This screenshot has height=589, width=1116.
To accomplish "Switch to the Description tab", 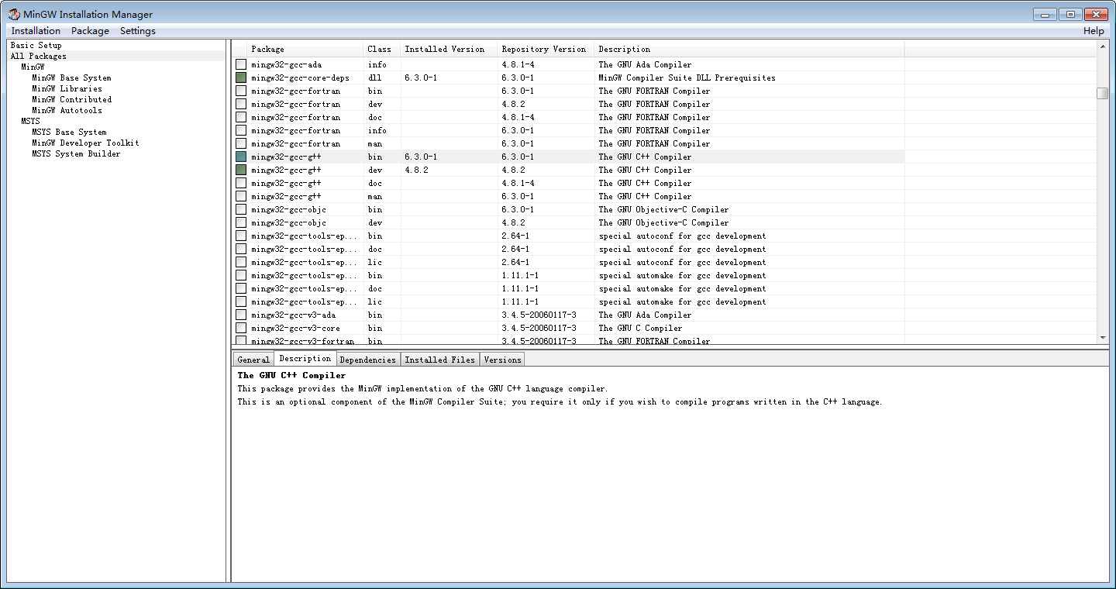I will 305,358.
